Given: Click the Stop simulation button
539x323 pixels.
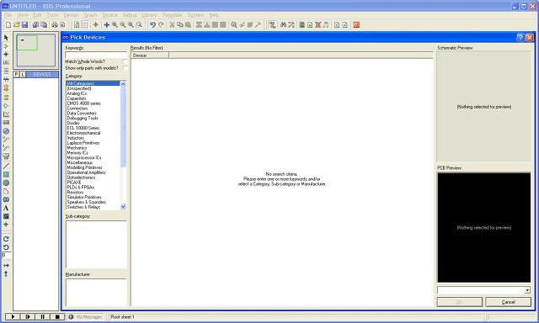Looking at the screenshot, I should 57,316.
